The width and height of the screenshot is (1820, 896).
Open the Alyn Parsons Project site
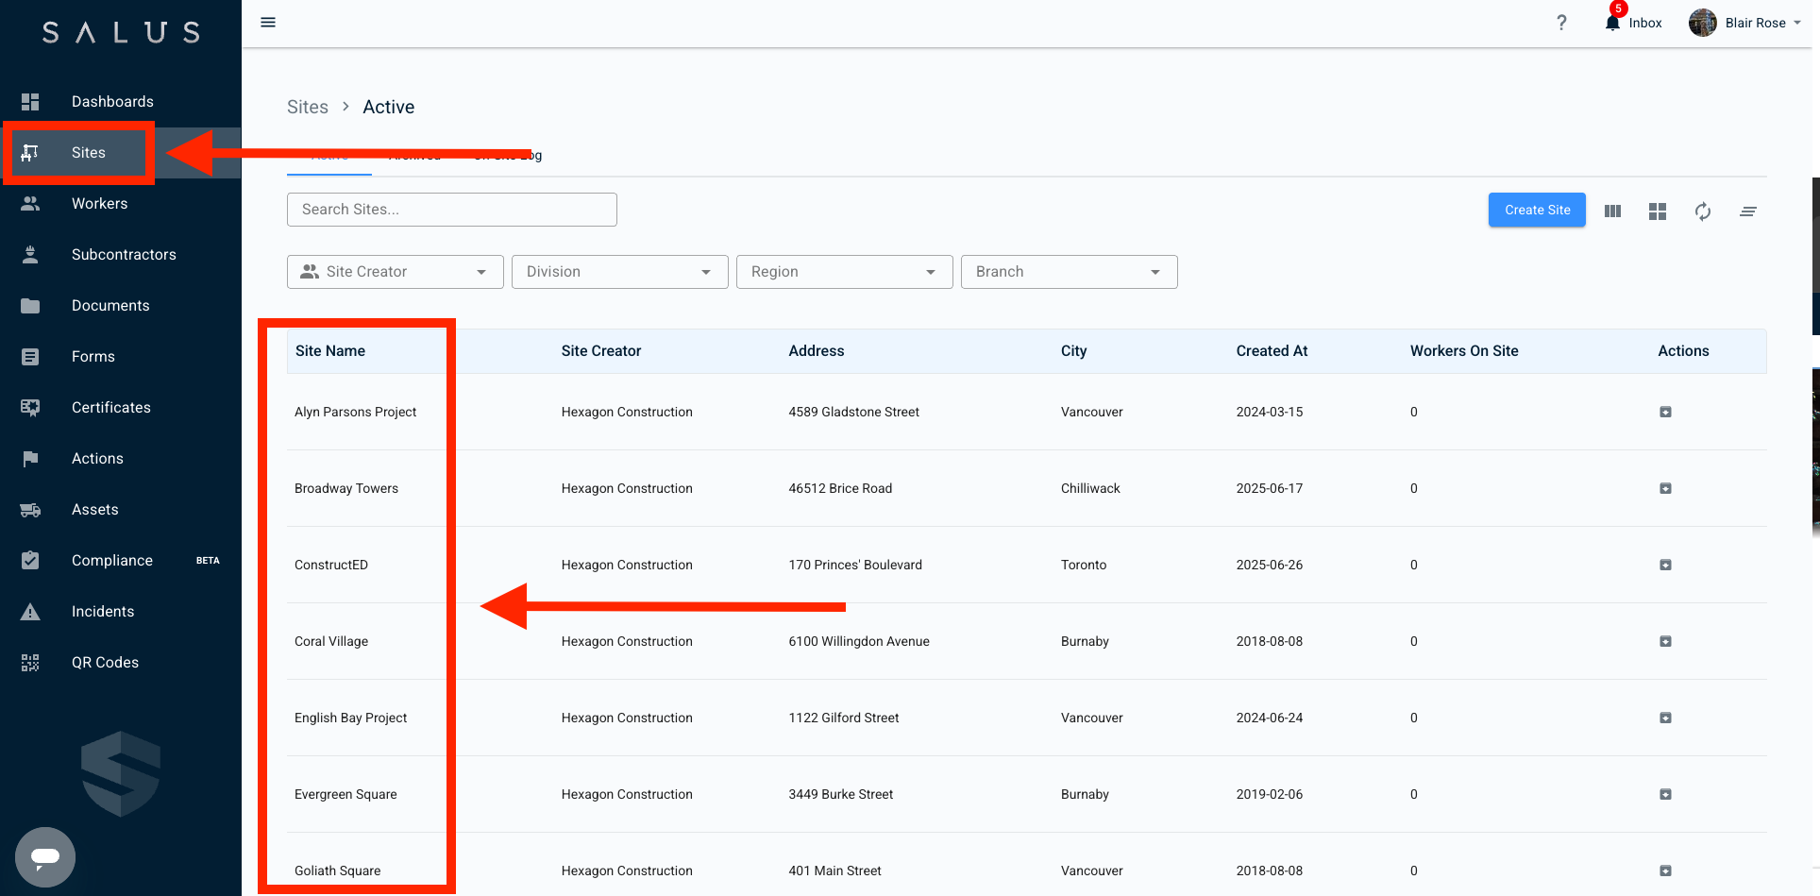click(x=355, y=413)
